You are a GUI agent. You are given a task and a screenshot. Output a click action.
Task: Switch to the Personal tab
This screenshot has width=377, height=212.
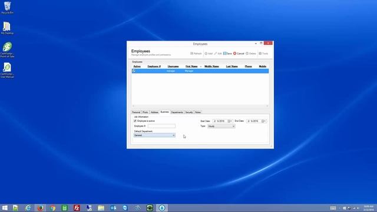point(136,112)
